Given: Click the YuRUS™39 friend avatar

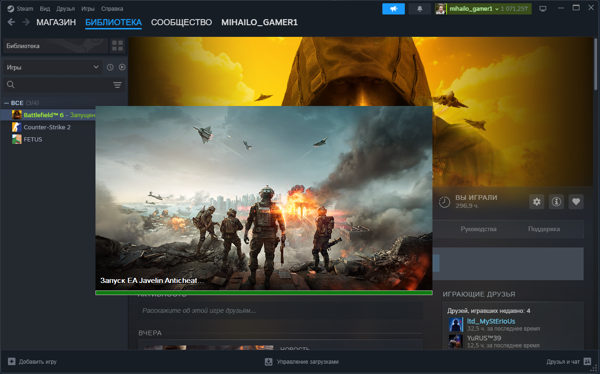Looking at the screenshot, I should (x=456, y=341).
